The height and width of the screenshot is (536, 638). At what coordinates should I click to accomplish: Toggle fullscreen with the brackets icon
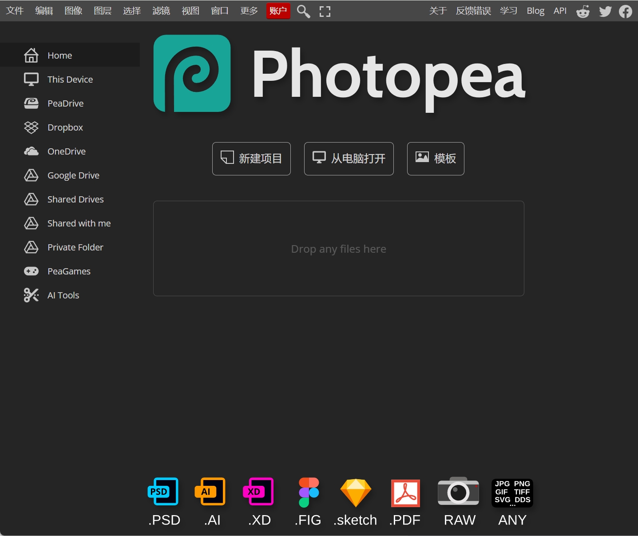coord(325,12)
